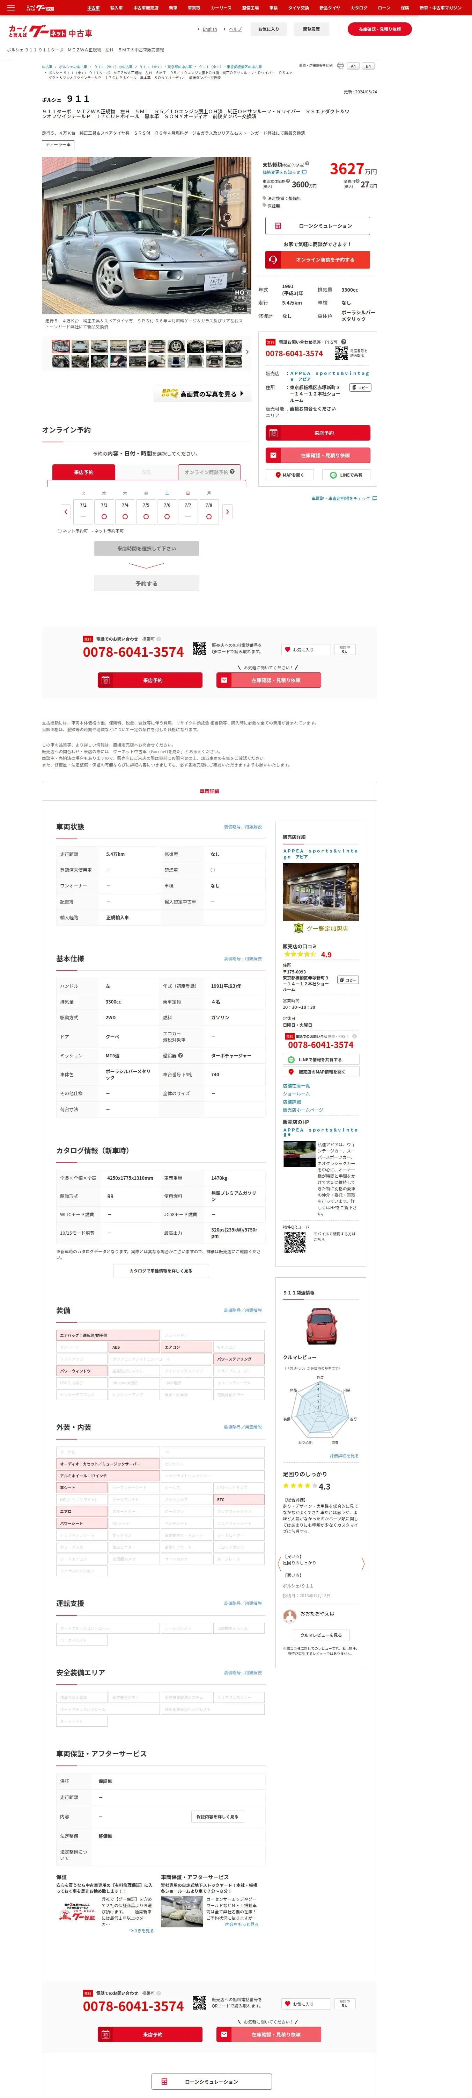This screenshot has width=472, height=2098.
Task: Open the main silver Porsche photo
Action: tap(147, 235)
